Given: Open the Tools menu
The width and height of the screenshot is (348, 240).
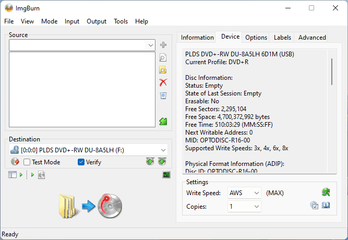Looking at the screenshot, I should (x=121, y=21).
